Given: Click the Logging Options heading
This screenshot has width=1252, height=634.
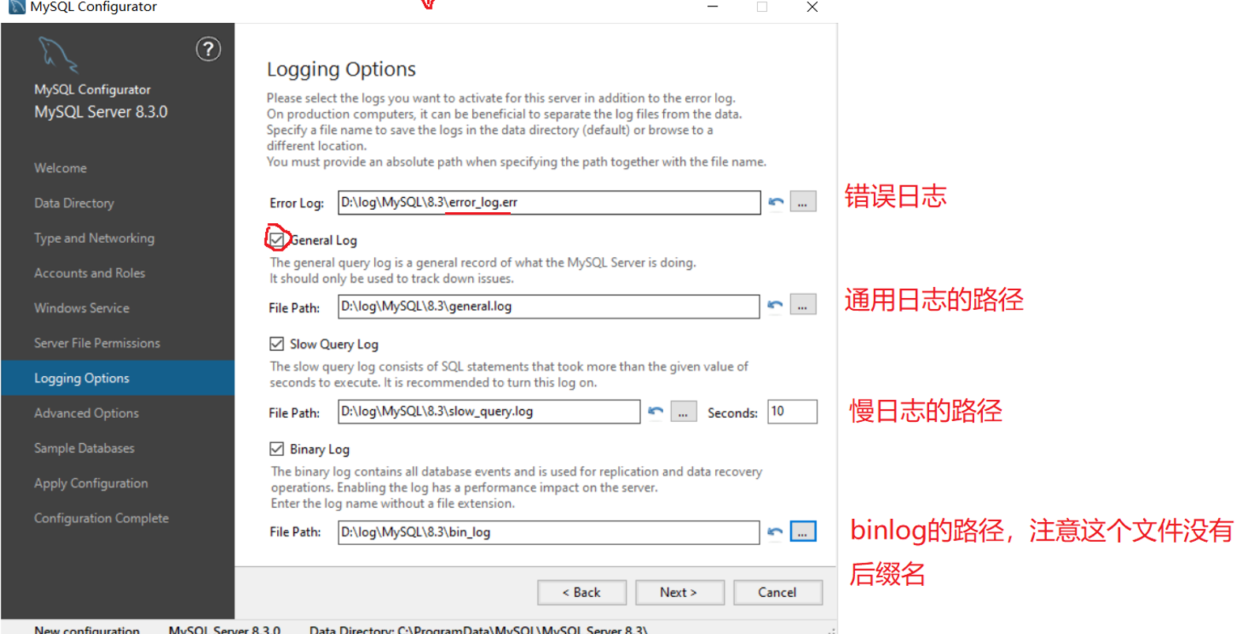Looking at the screenshot, I should point(341,69).
